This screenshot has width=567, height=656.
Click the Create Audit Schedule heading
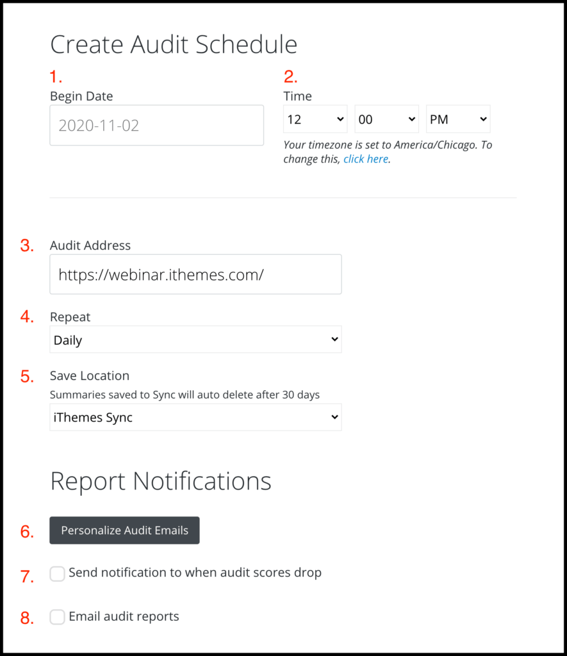[174, 44]
